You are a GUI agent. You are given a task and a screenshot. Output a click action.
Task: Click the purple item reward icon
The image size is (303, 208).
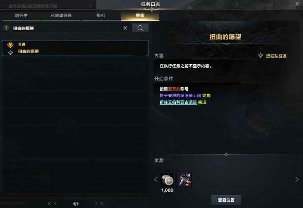185,180
